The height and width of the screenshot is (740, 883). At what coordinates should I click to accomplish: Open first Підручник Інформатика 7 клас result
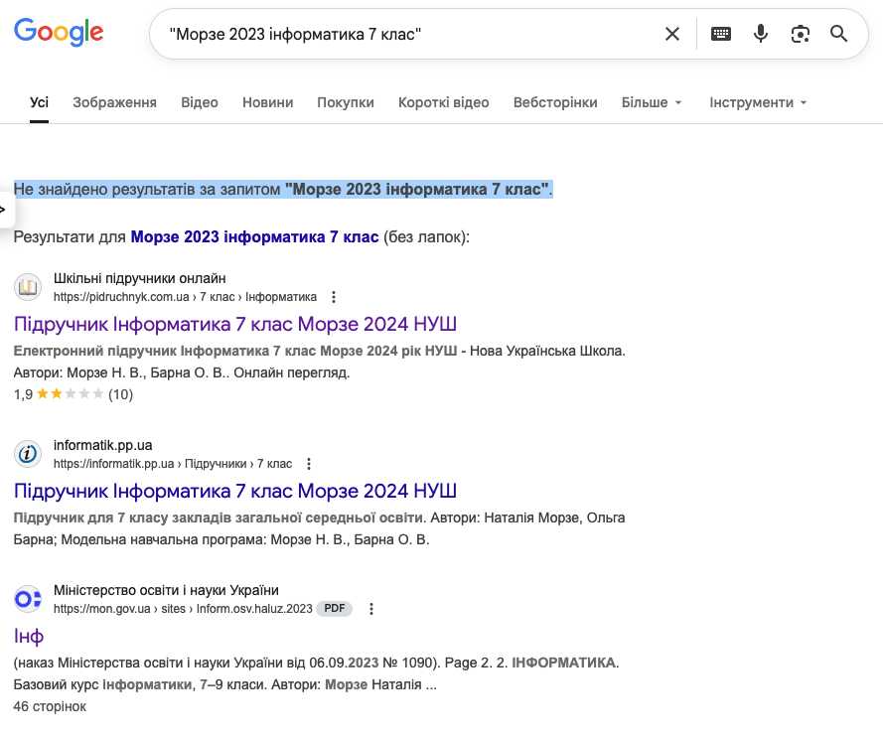coord(235,324)
